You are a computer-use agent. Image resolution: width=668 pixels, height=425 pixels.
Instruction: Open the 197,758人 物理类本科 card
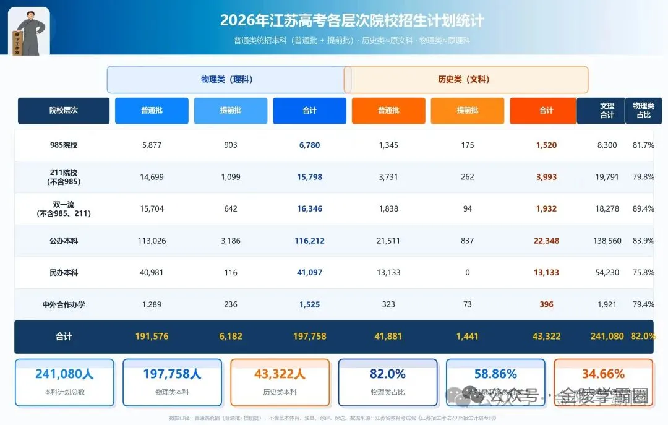coord(172,382)
